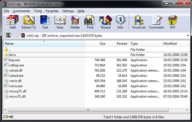This screenshot has width=192, height=122.
Task: Sort by the Type column header
Action: point(145,43)
